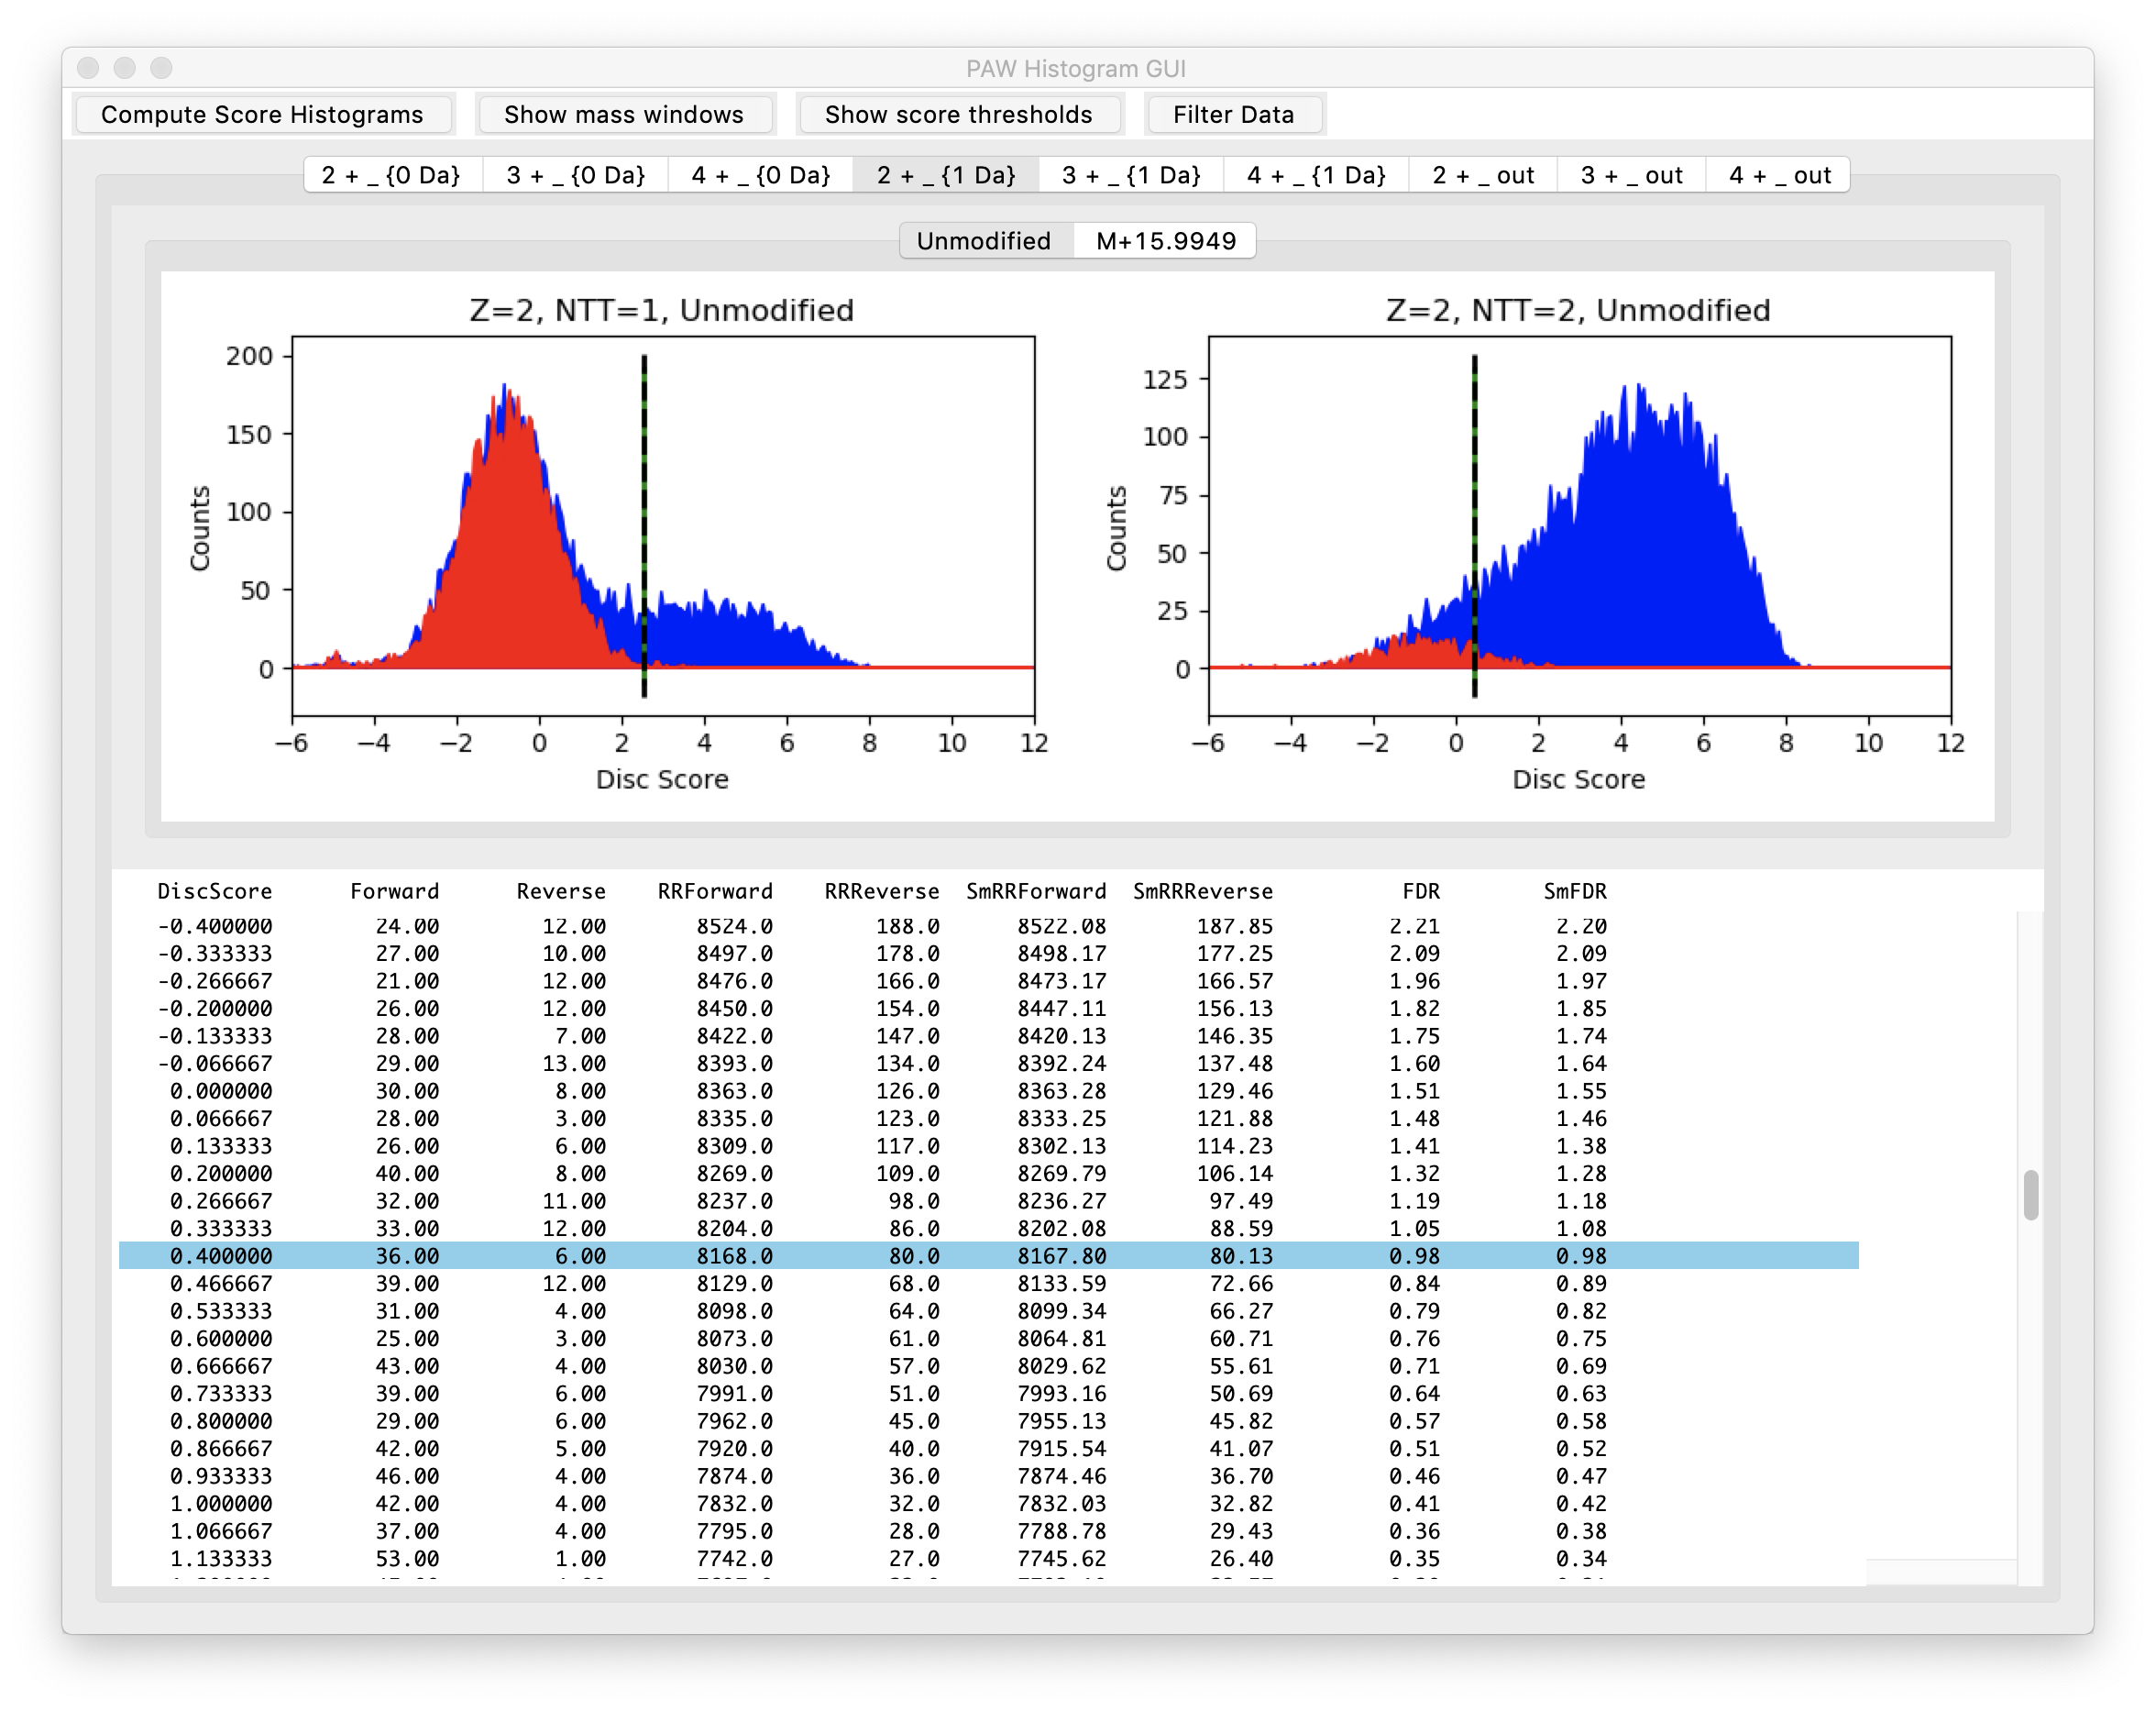The height and width of the screenshot is (1711, 2156).
Task: Select the 4 + _{0 Da} tab
Action: point(761,175)
